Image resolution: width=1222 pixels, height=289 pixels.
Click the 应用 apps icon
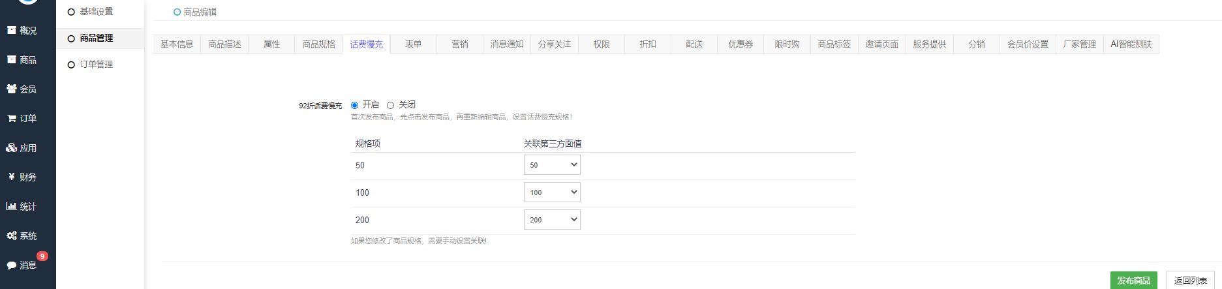(11, 147)
